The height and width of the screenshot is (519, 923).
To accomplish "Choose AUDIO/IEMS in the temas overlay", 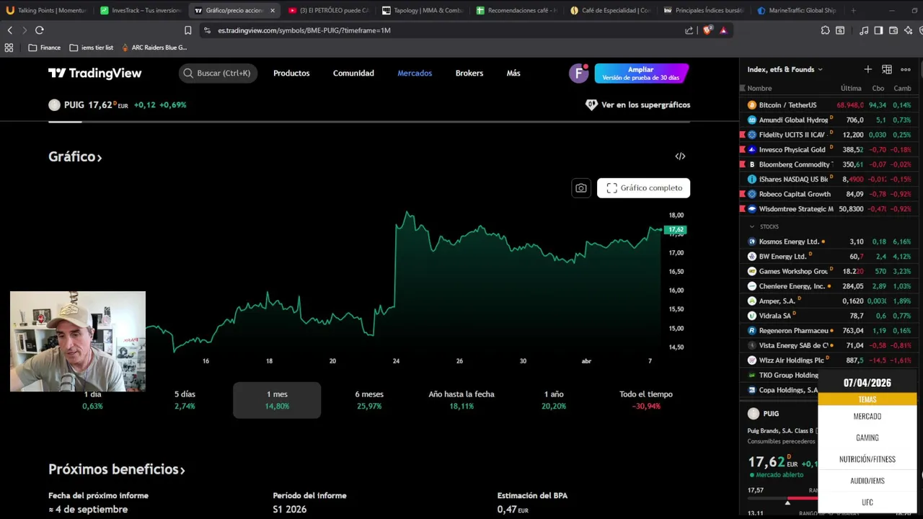I will tap(867, 481).
